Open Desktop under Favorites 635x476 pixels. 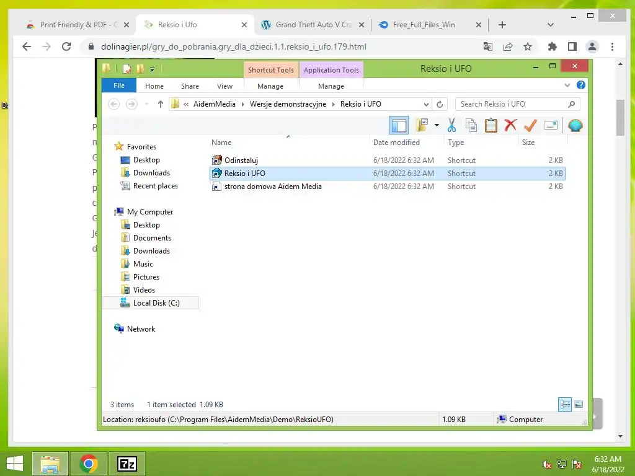[146, 160]
